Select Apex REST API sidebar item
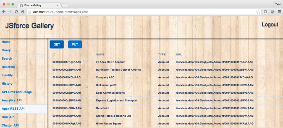The image size is (283, 128). click(x=23, y=109)
